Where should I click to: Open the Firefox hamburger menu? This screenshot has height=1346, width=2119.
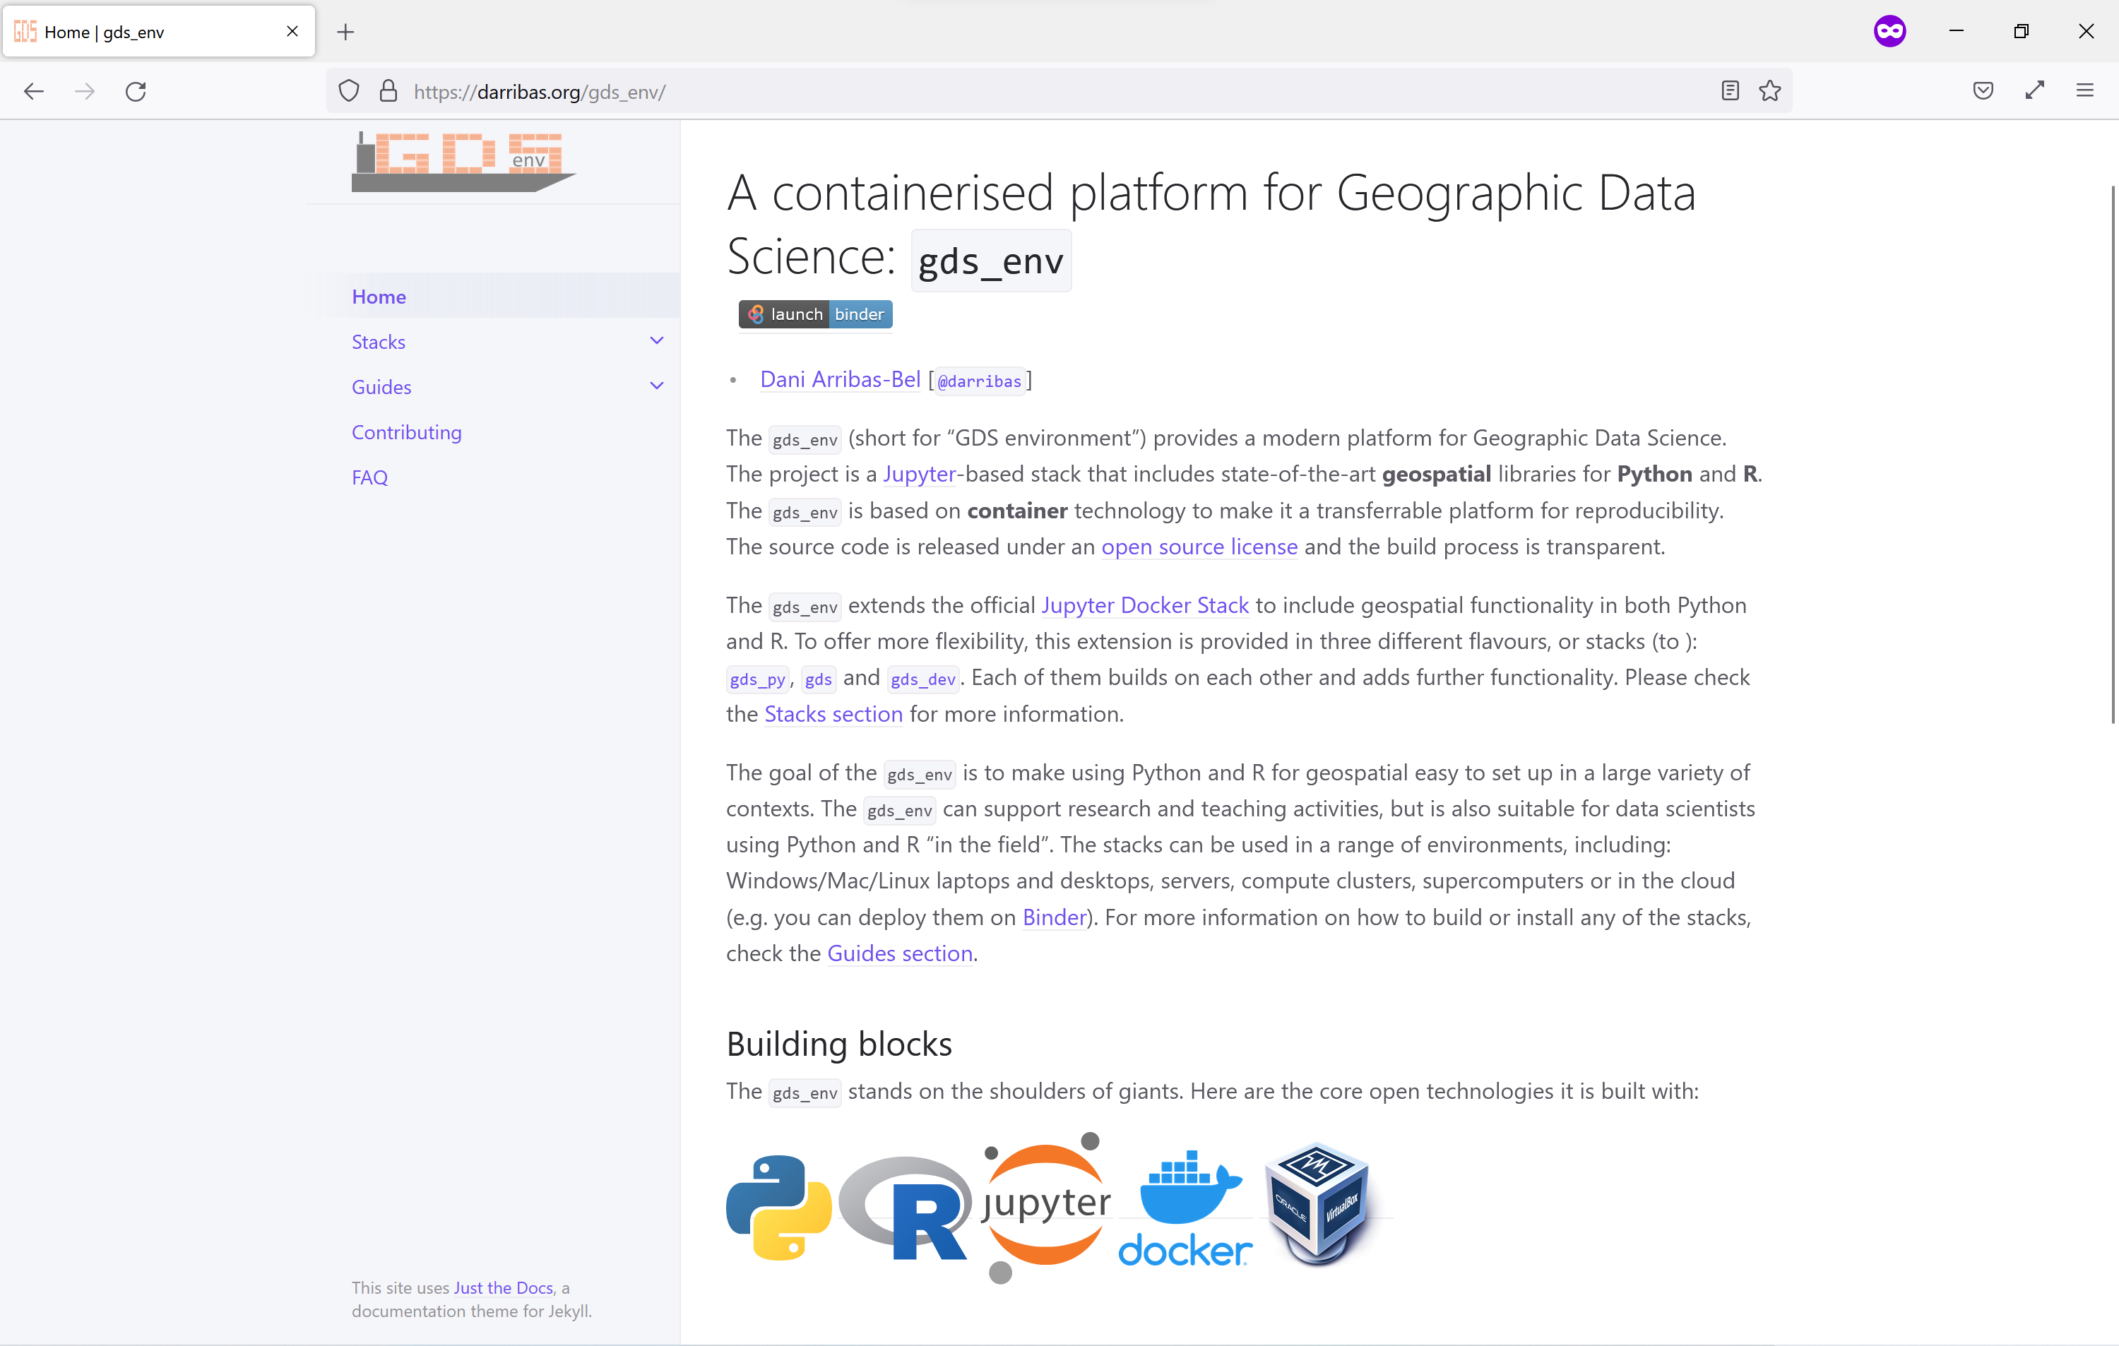pyautogui.click(x=2084, y=92)
